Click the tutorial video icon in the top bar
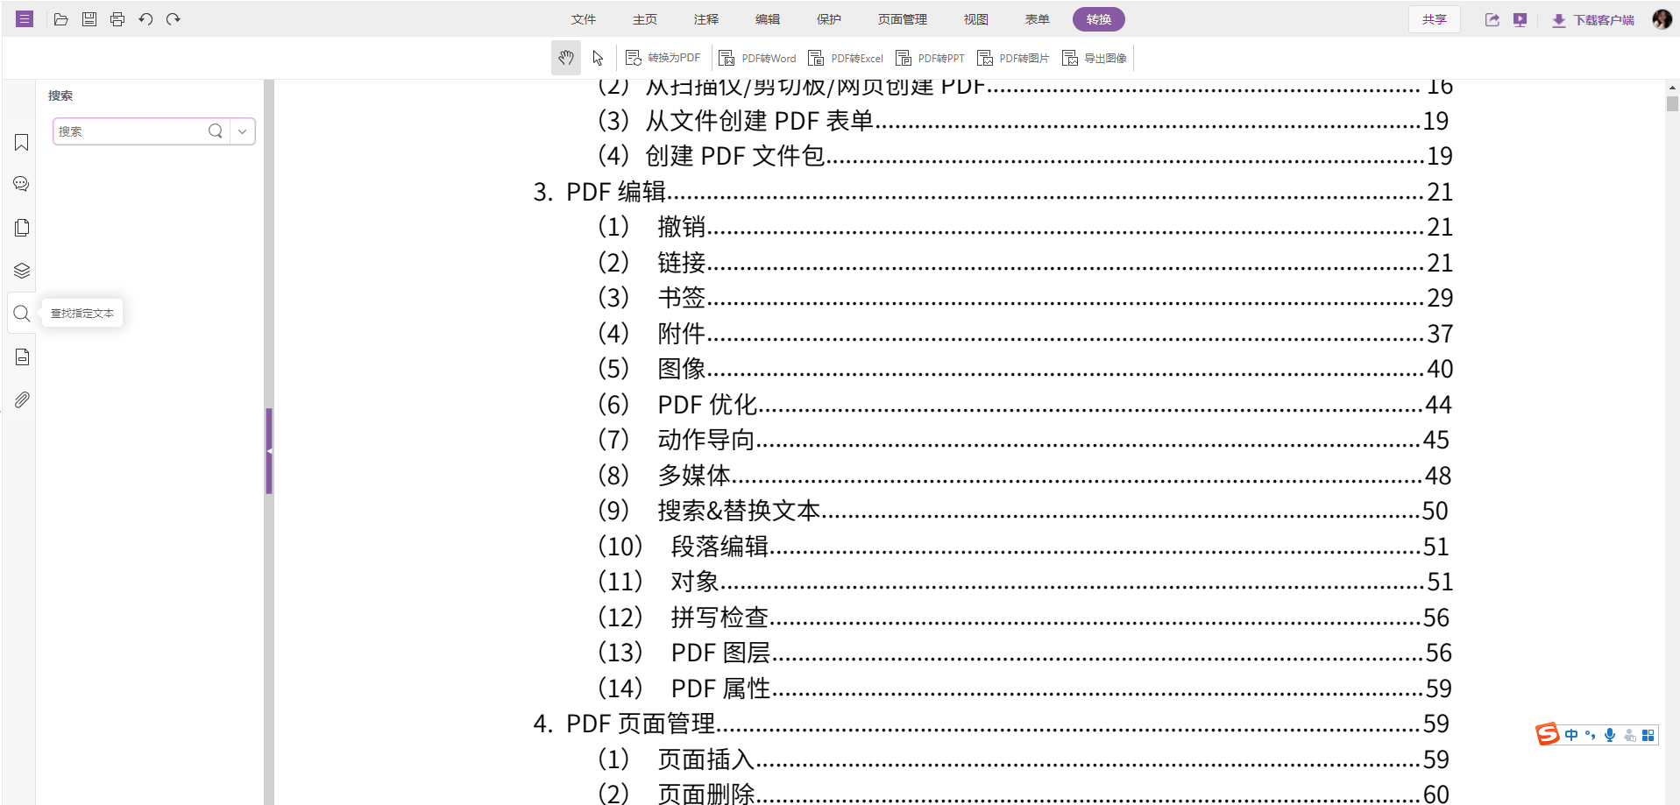The width and height of the screenshot is (1680, 805). coord(1521,18)
